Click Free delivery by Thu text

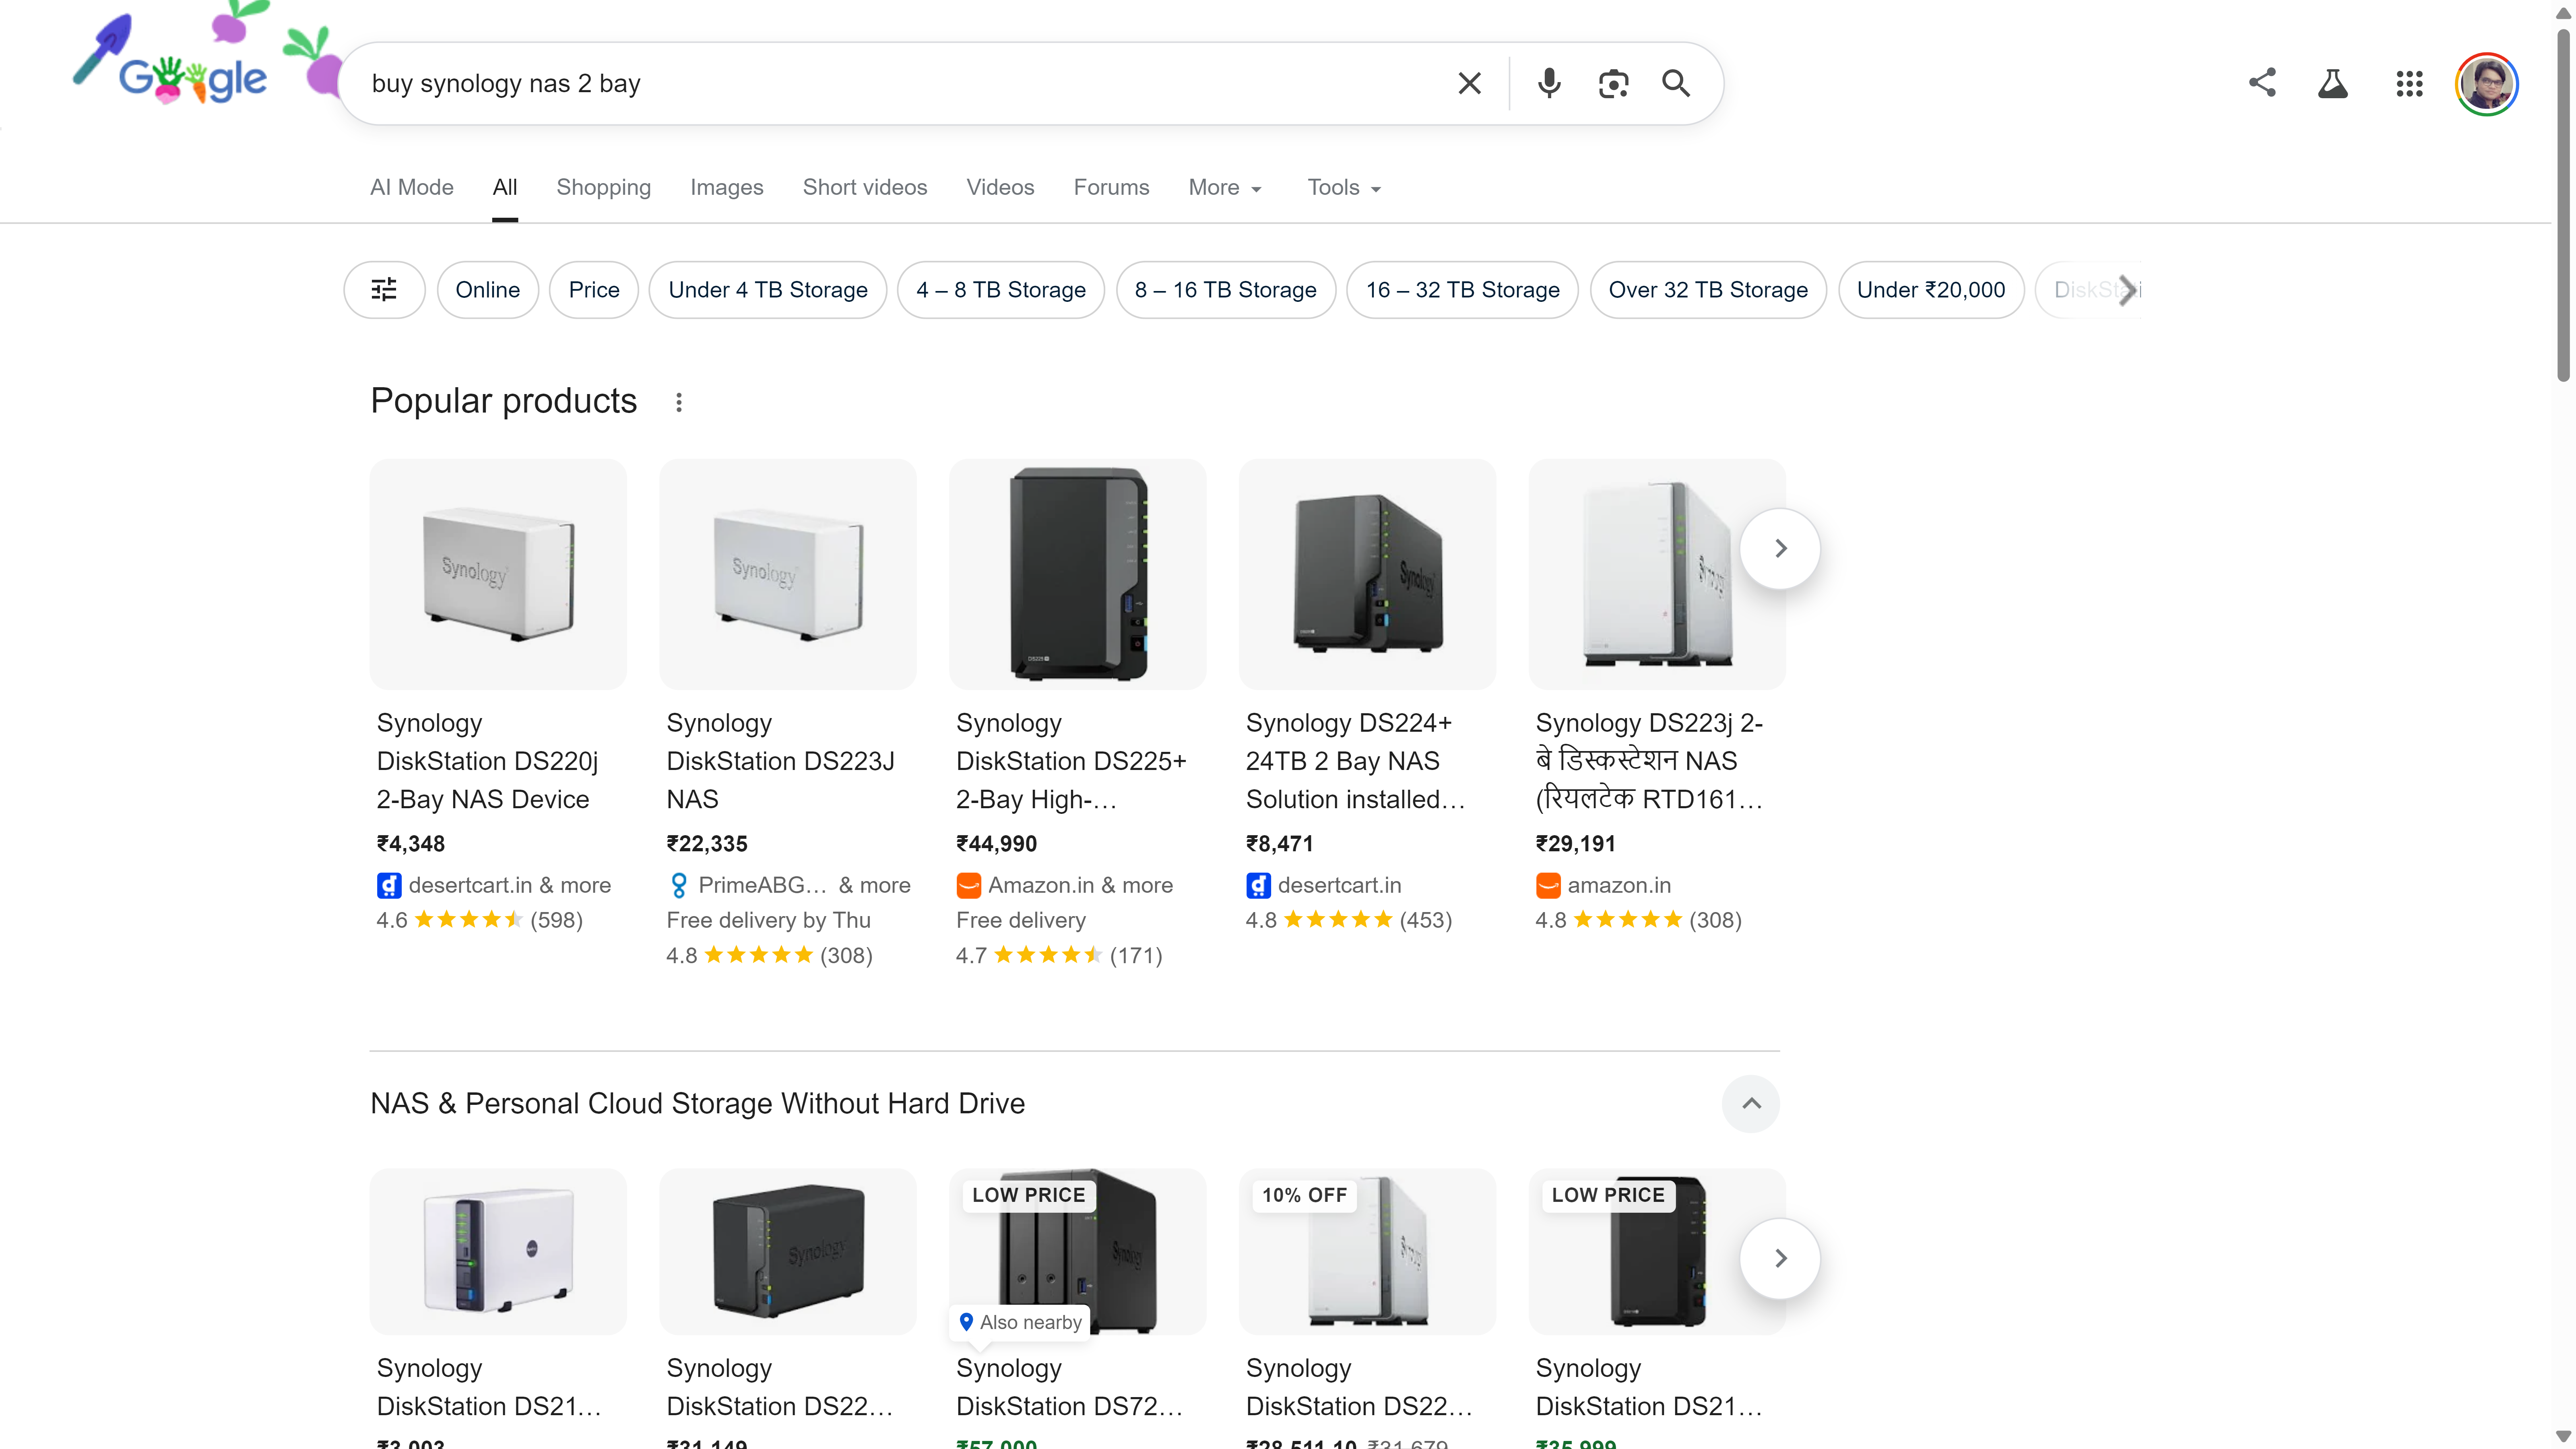[769, 920]
